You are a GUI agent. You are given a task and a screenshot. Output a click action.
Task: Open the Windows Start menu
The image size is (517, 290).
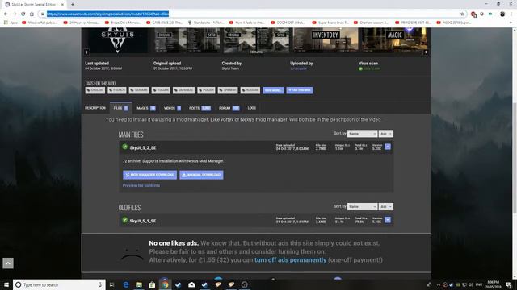(6, 284)
